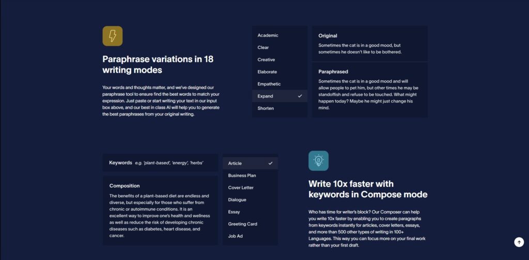Click the teal lightbulb Compose icon
This screenshot has height=260, width=529.
click(318, 161)
